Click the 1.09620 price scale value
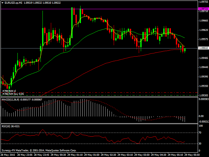Screen dimensions: 209x157 pyautogui.click(x=204, y=30)
